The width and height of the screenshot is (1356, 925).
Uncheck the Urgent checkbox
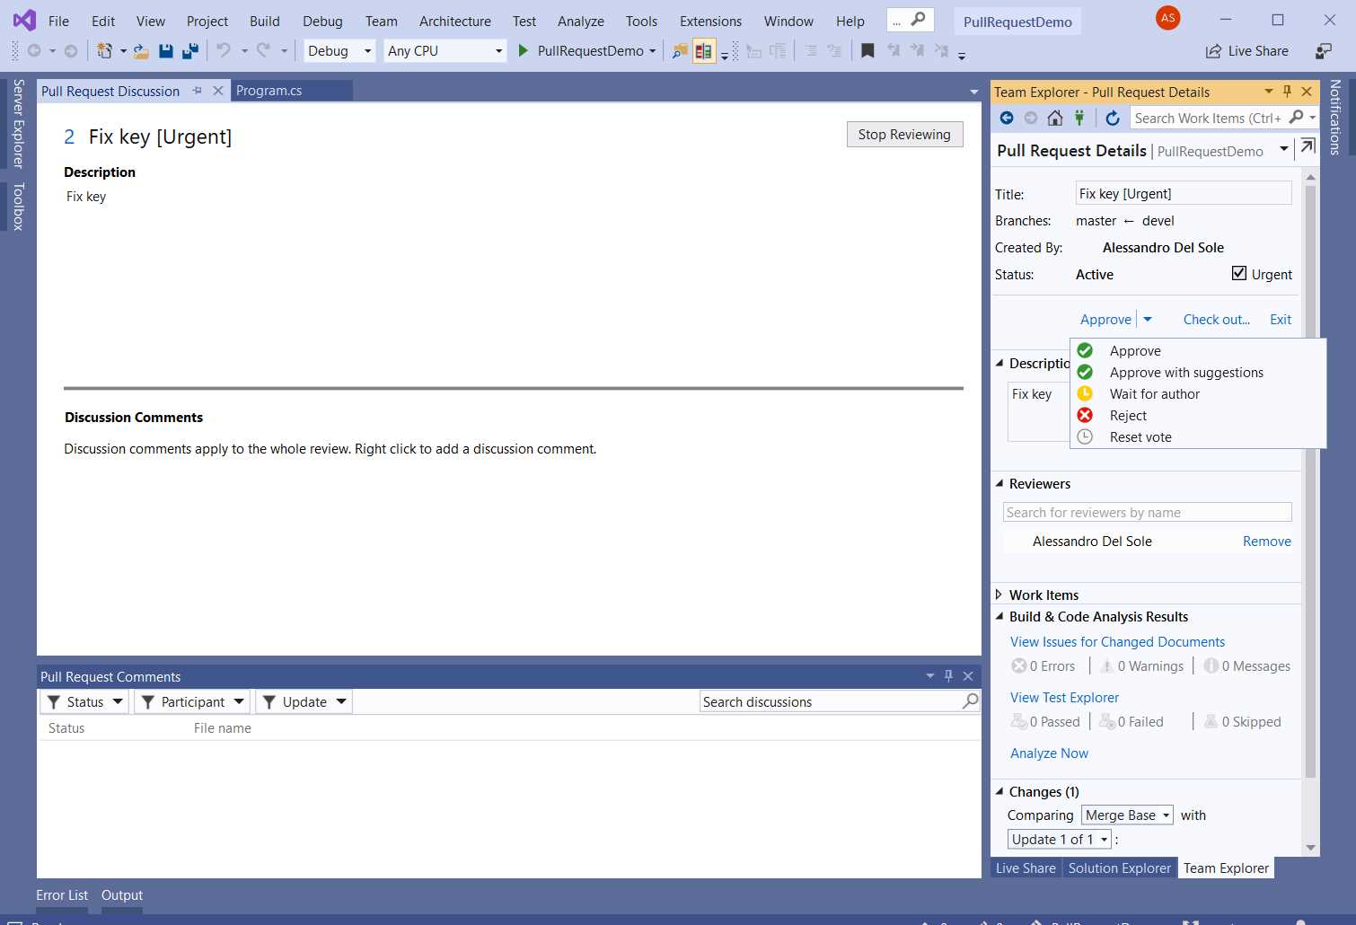click(x=1239, y=273)
